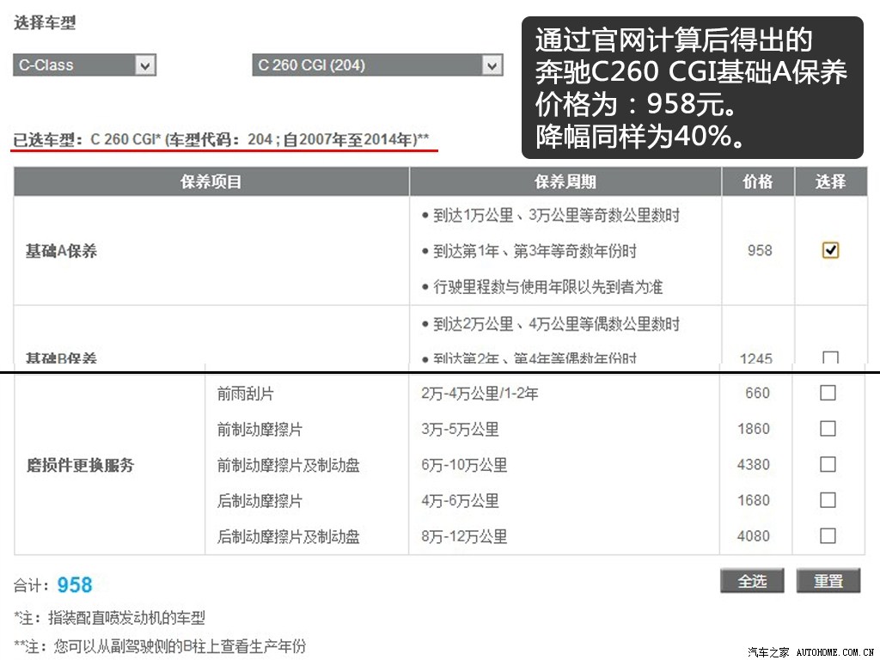Click the 价格 column header
Viewport: 880px width, 660px height.
(758, 182)
